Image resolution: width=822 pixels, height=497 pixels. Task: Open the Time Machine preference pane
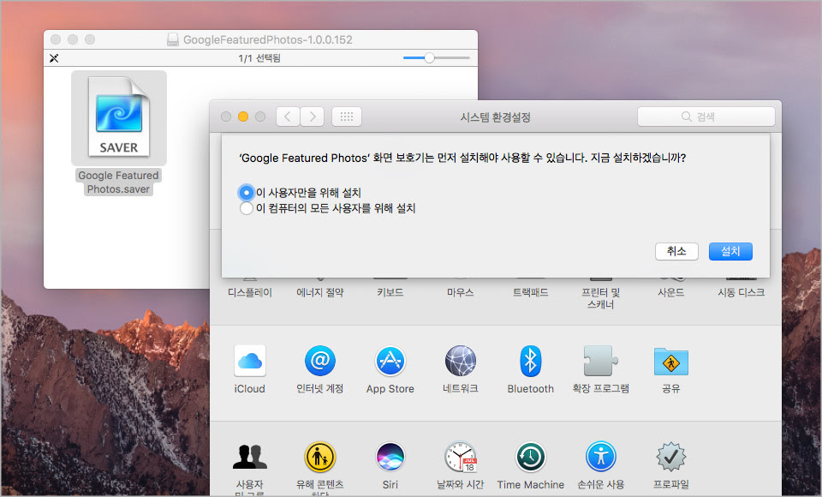(x=531, y=457)
